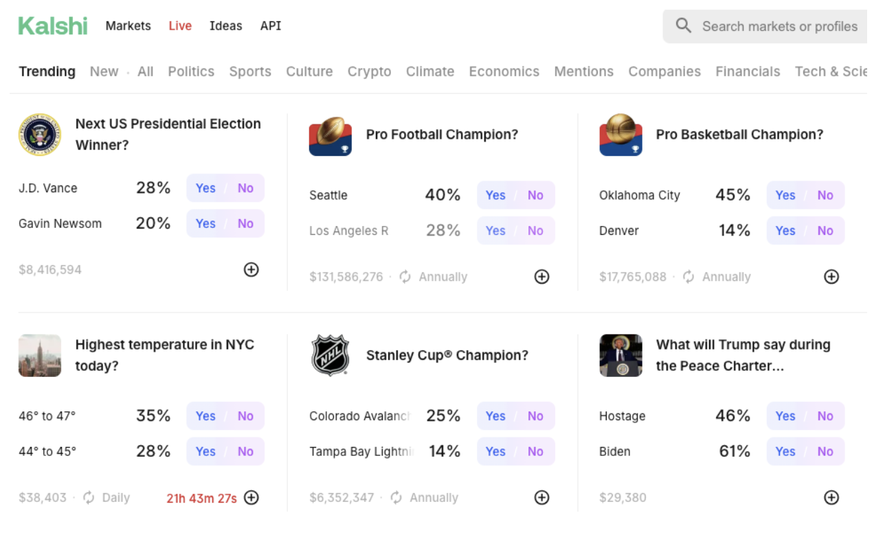This screenshot has width=874, height=537.
Task: Click the search magnifier icon
Action: click(x=683, y=26)
